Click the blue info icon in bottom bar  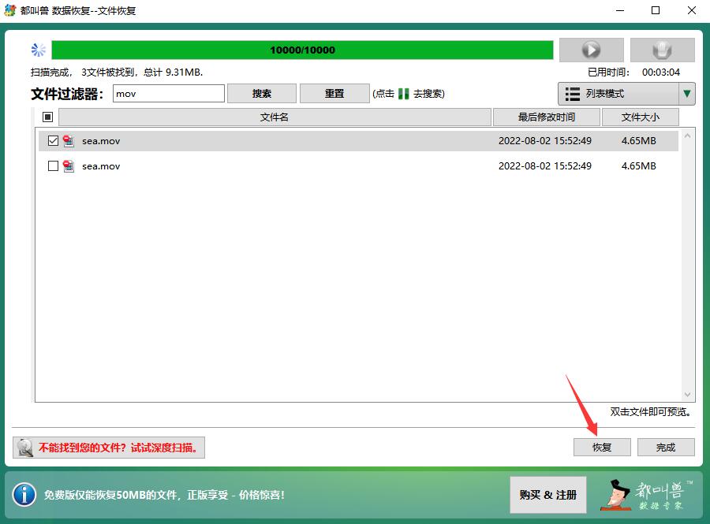24,496
